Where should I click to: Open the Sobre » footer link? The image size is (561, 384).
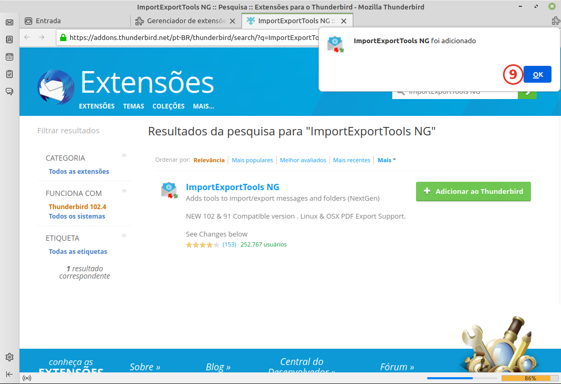click(x=145, y=367)
